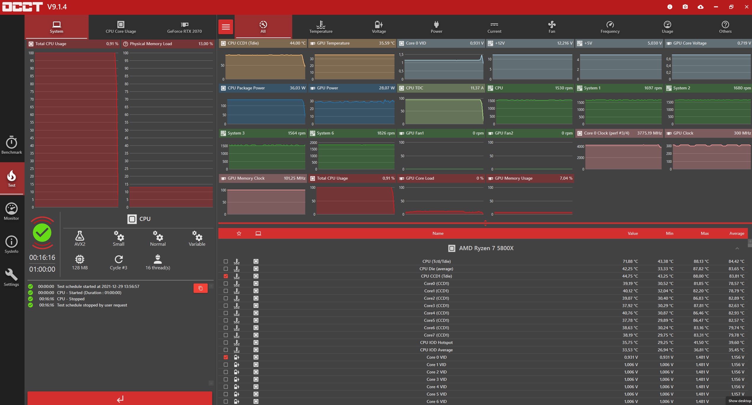Click the cloud download icon
This screenshot has height=405, width=752.
click(700, 7)
